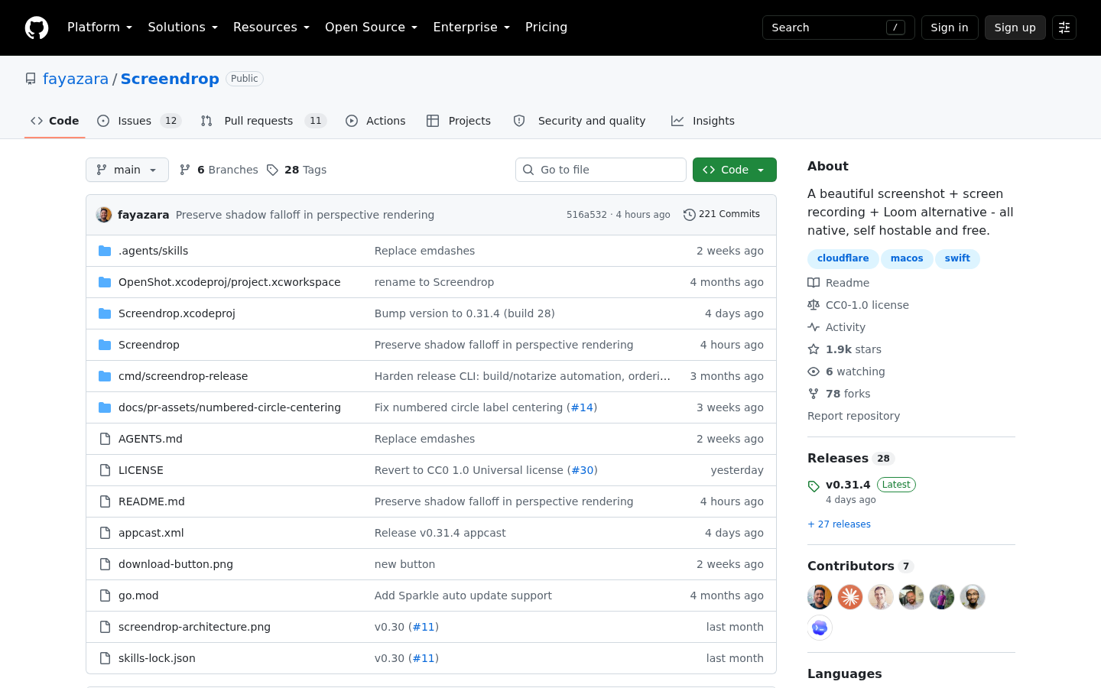1101x688 pixels.
Task: Switch to the Actions tab
Action: click(375, 121)
